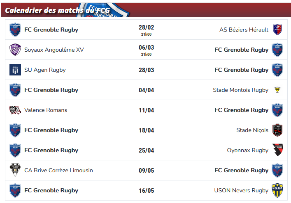Click the Soyaux Angoulême XV purple logo
291x203 pixels.
pos(15,50)
